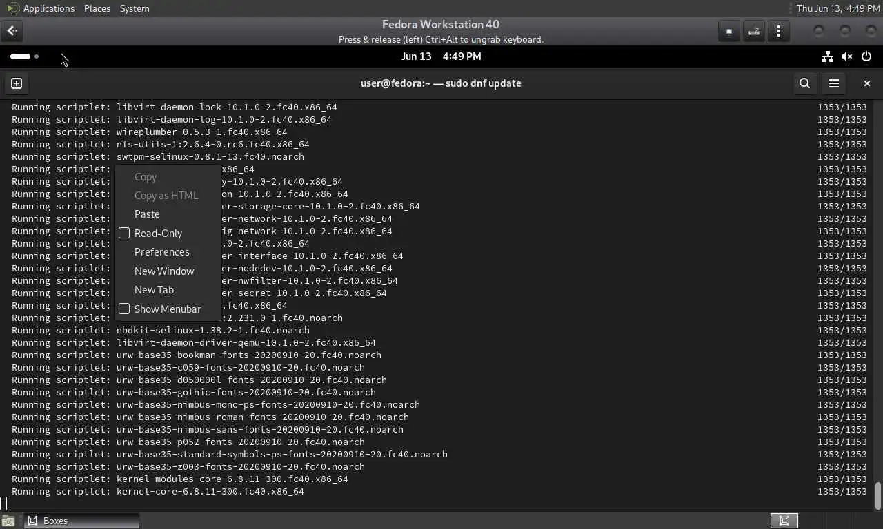Click line 'nfs-utils-1:2.6.4-0.rc6.fc40.x86_64'
The image size is (883, 529).
(213, 145)
